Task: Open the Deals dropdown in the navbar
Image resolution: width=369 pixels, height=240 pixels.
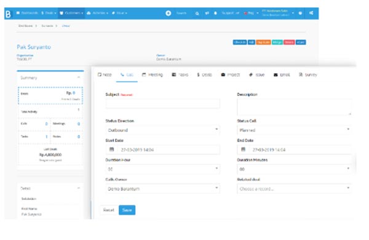Action: coord(49,13)
